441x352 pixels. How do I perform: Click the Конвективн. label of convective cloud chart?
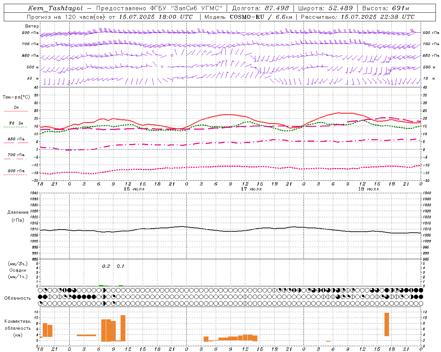click(x=18, y=321)
